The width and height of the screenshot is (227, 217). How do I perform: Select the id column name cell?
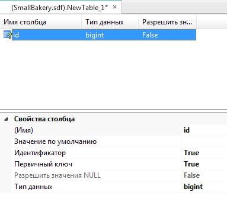tap(47, 35)
